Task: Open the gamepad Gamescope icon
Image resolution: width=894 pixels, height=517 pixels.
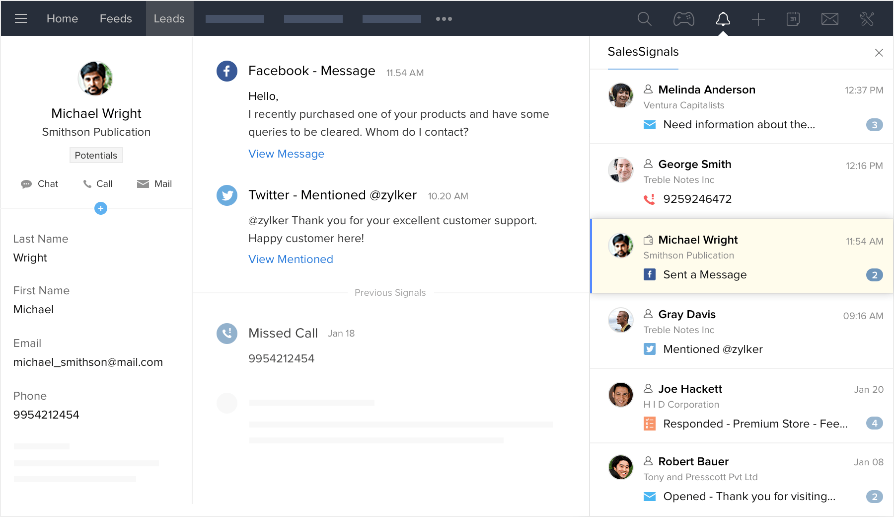Action: pos(683,19)
